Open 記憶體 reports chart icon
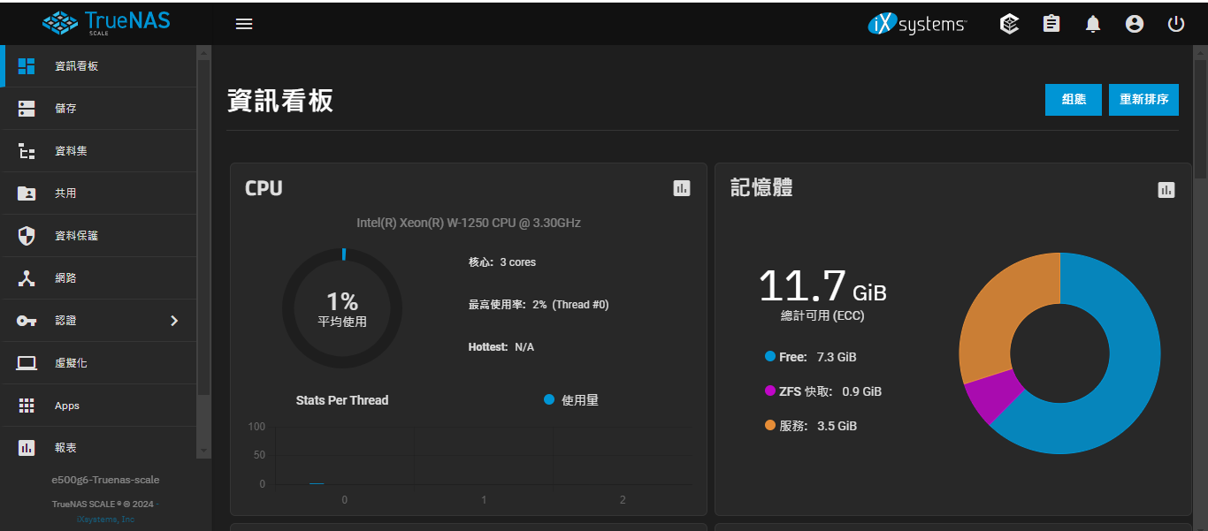Viewport: 1208px width, 531px height. coord(1166,190)
